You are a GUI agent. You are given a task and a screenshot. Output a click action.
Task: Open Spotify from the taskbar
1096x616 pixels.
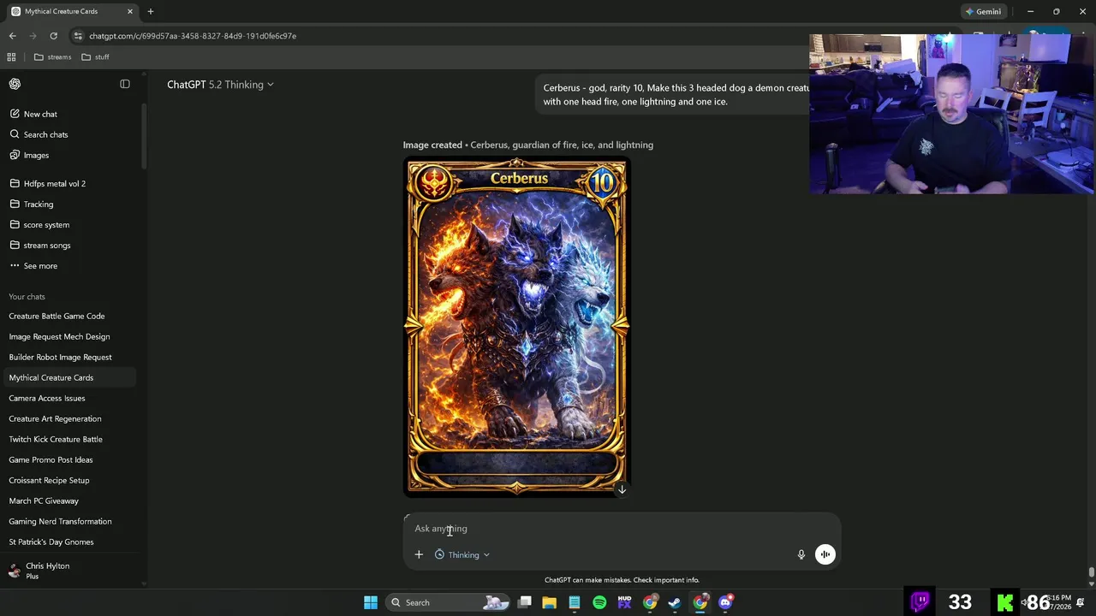(x=599, y=602)
